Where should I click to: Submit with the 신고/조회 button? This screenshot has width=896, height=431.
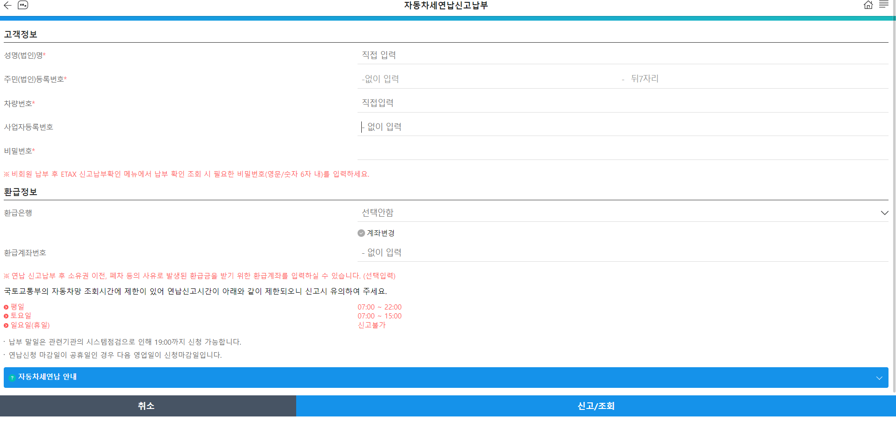tap(596, 406)
